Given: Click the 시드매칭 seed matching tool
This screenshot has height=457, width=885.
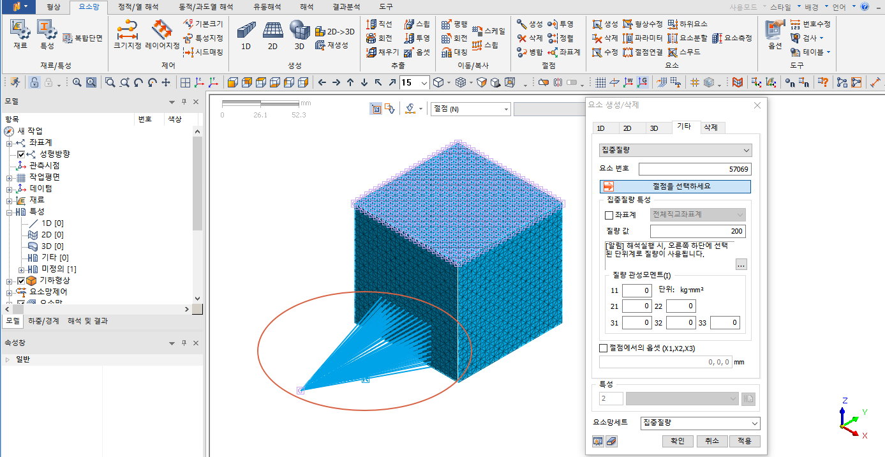Looking at the screenshot, I should click(204, 52).
